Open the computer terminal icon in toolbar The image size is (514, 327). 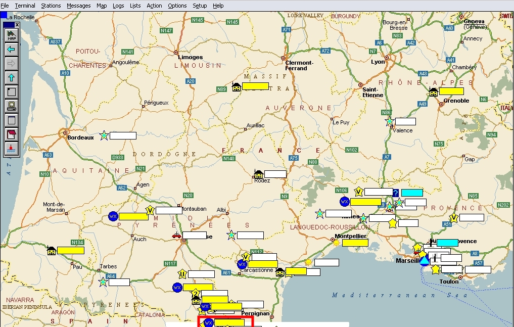[x=11, y=106]
